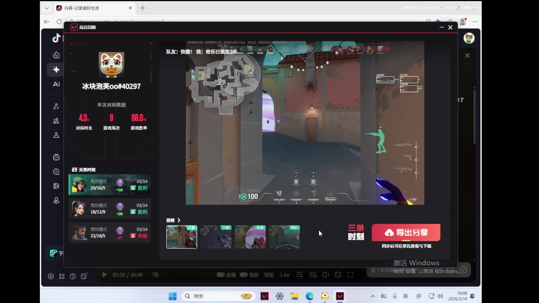Click the video play icon
This screenshot has height=303, width=539.
tap(104, 275)
